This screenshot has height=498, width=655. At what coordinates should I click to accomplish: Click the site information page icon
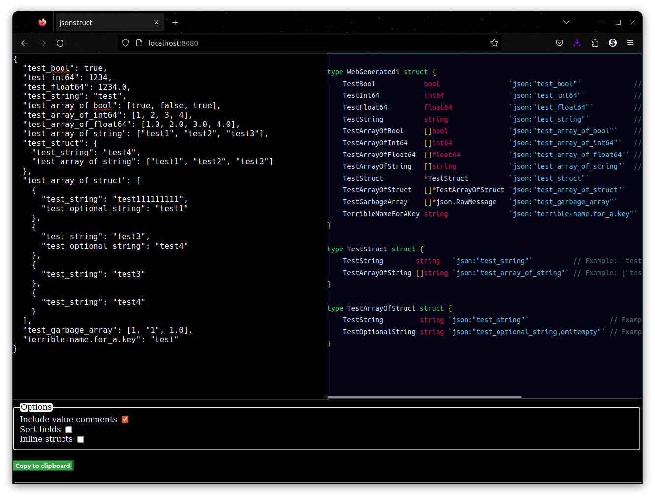[139, 43]
